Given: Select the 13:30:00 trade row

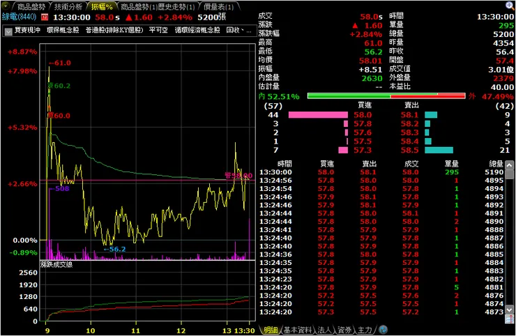Looking at the screenshot, I should tap(381, 172).
